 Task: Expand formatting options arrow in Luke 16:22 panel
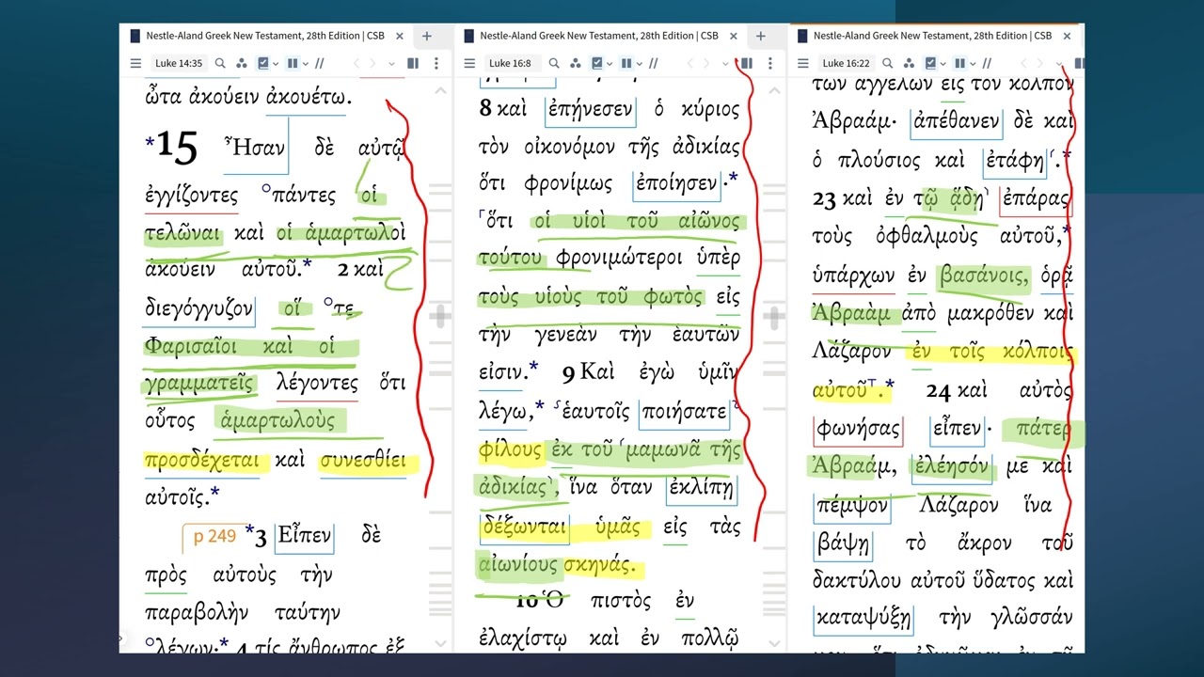click(x=943, y=64)
